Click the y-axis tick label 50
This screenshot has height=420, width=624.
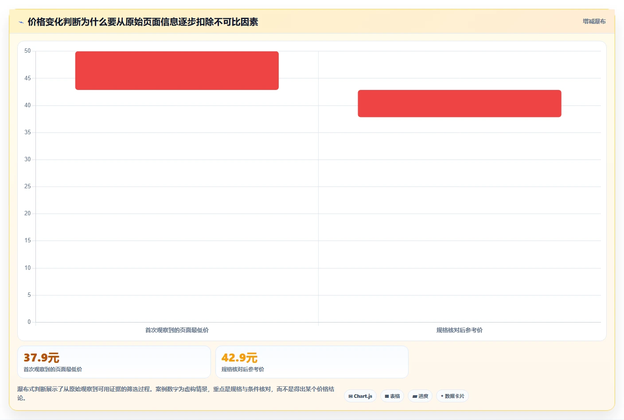[27, 51]
